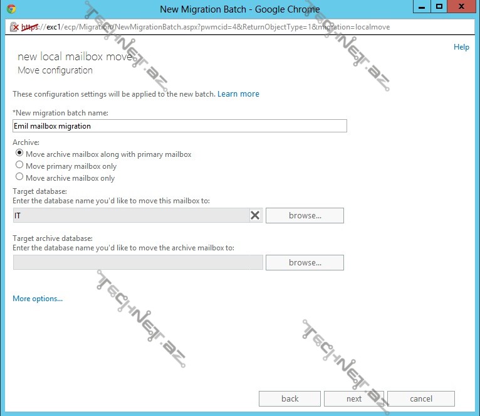The height and width of the screenshot is (416, 480).
Task: Pick Move archive mailbox only option
Action: [x=19, y=177]
